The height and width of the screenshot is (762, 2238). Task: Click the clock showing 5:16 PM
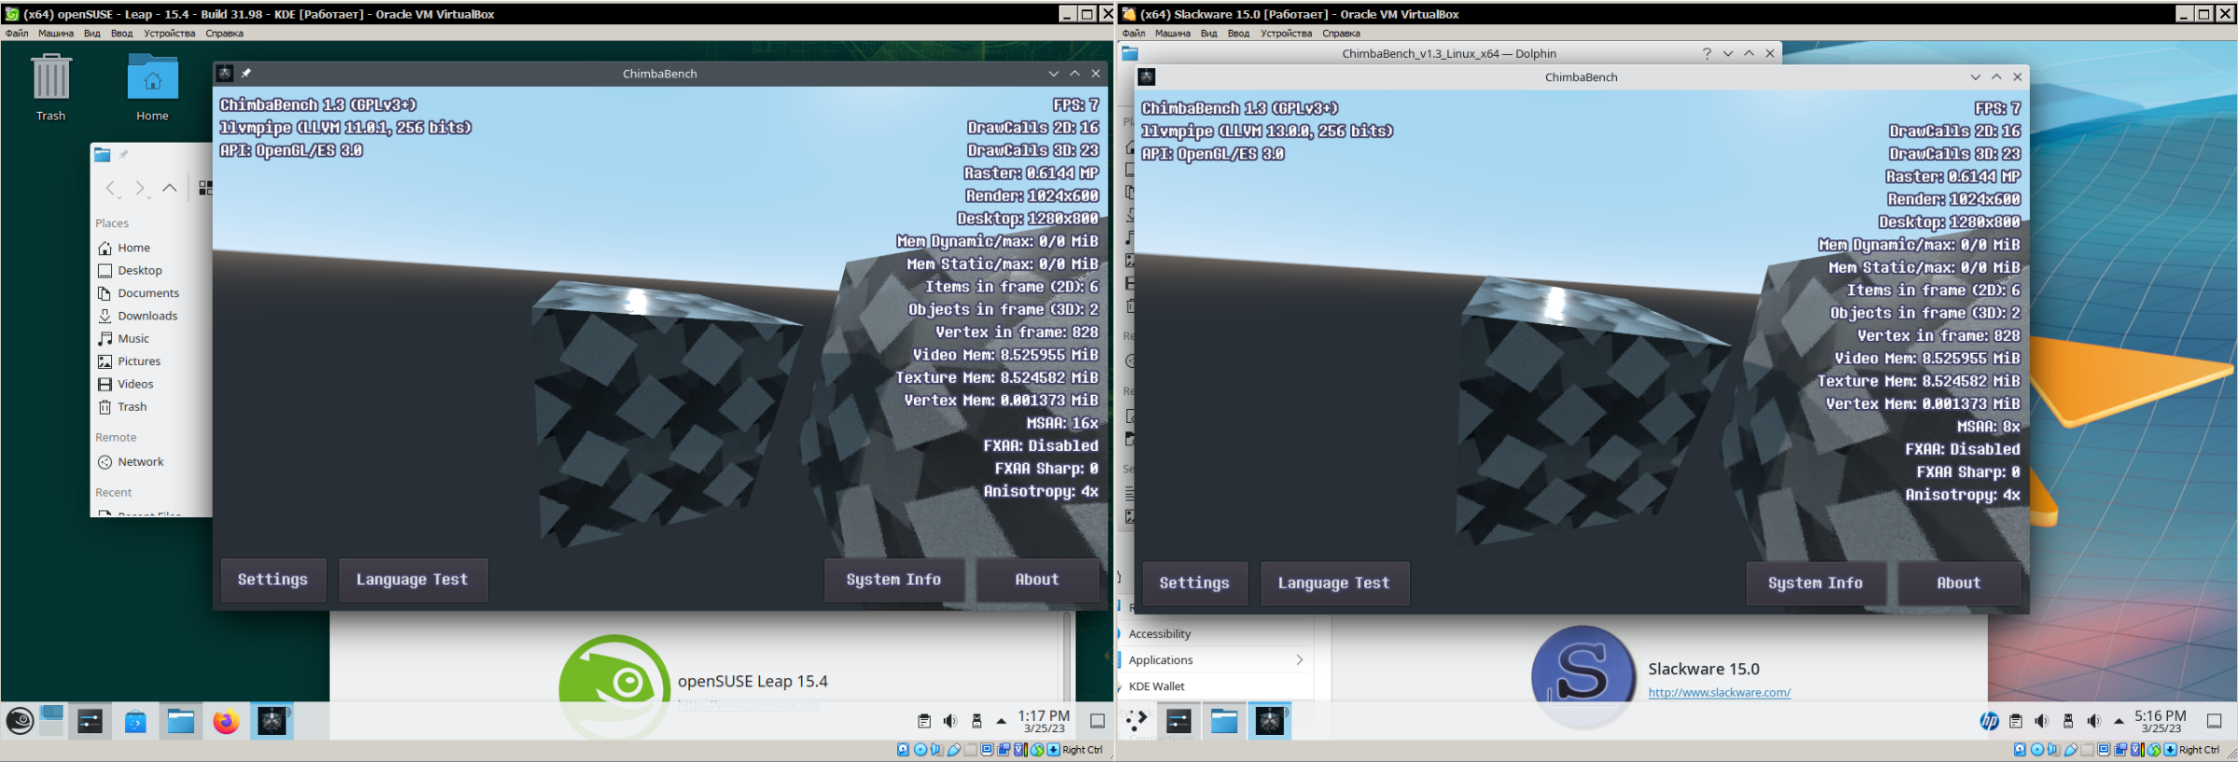coord(2161,721)
